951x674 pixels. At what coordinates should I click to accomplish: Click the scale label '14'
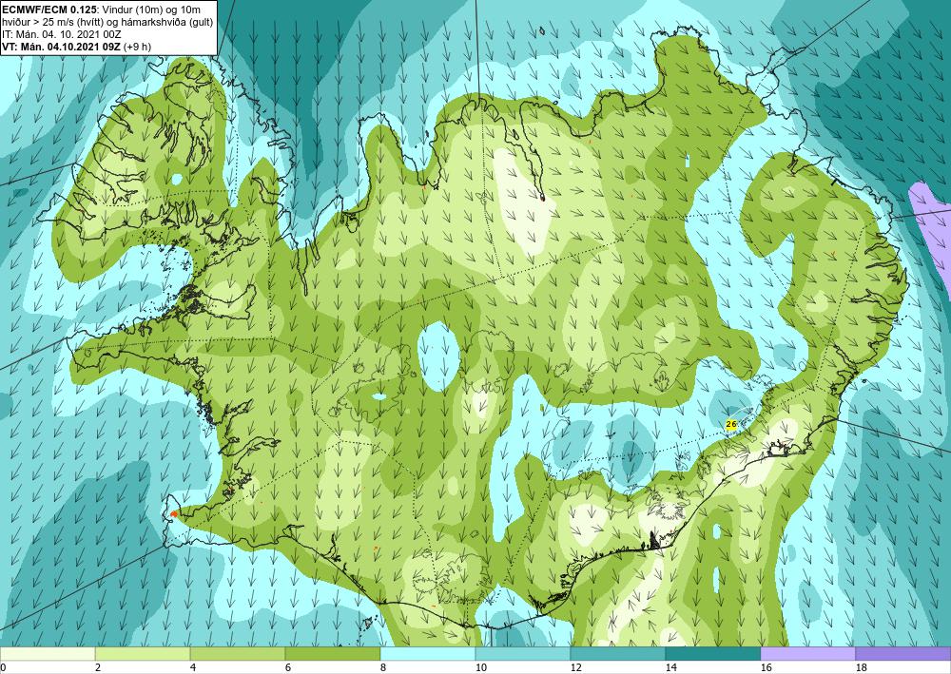pyautogui.click(x=670, y=668)
